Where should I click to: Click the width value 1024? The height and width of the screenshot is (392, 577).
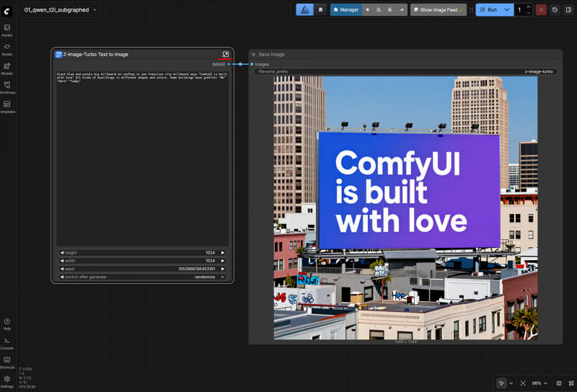coord(210,261)
